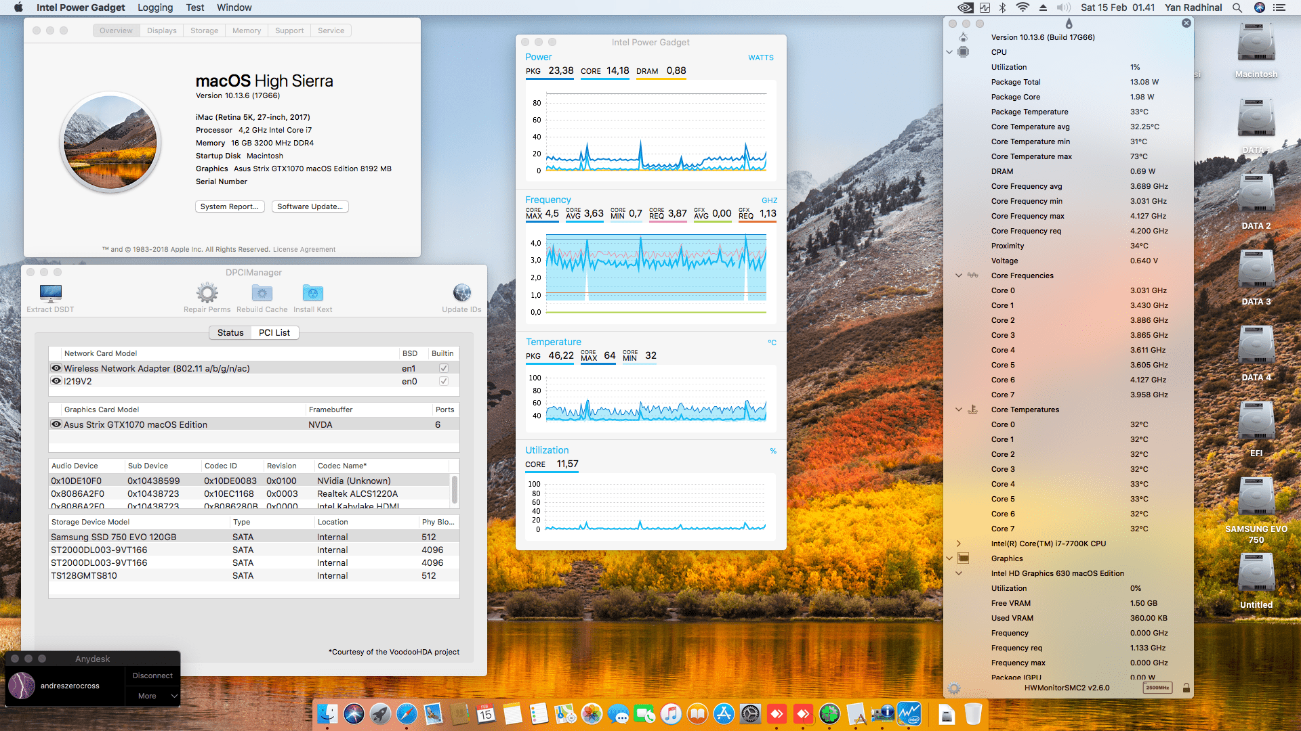Viewport: 1301px width, 731px height.
Task: Open the More dropdown in Anydesk
Action: coord(153,696)
